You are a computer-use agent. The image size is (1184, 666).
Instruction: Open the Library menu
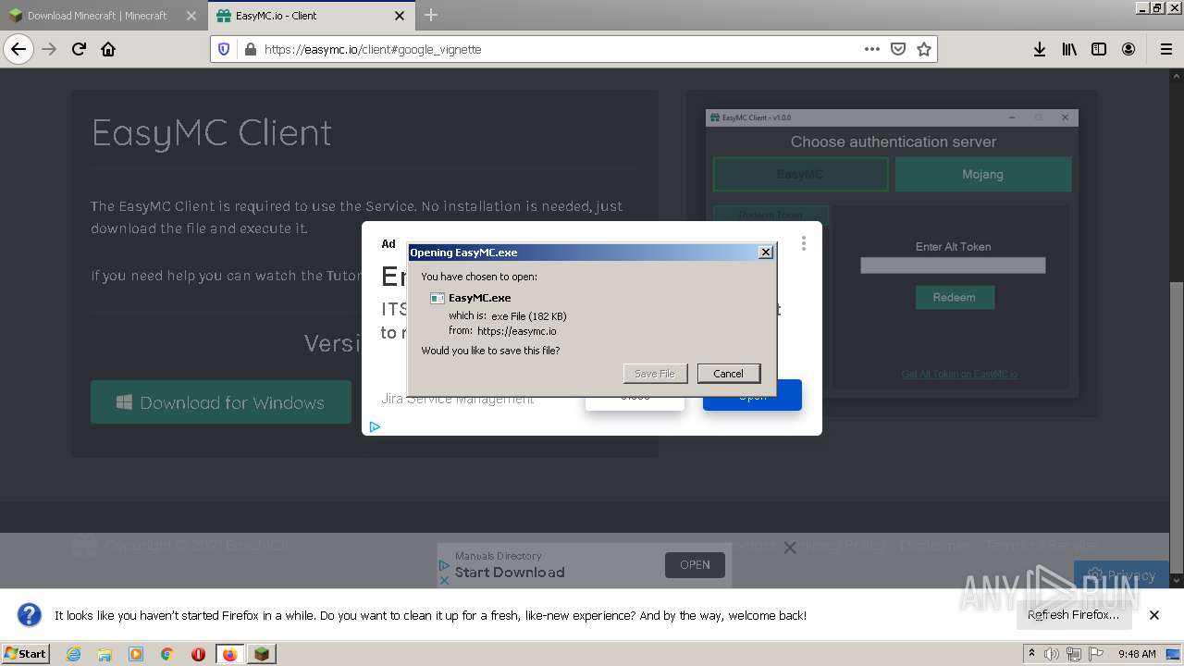pos(1069,49)
